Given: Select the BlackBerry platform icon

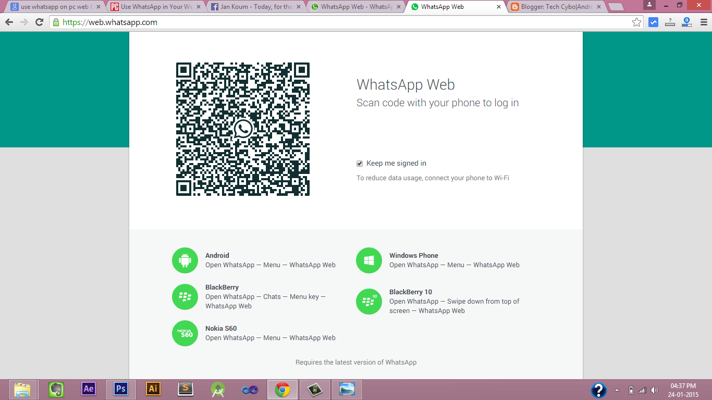Looking at the screenshot, I should (185, 296).
